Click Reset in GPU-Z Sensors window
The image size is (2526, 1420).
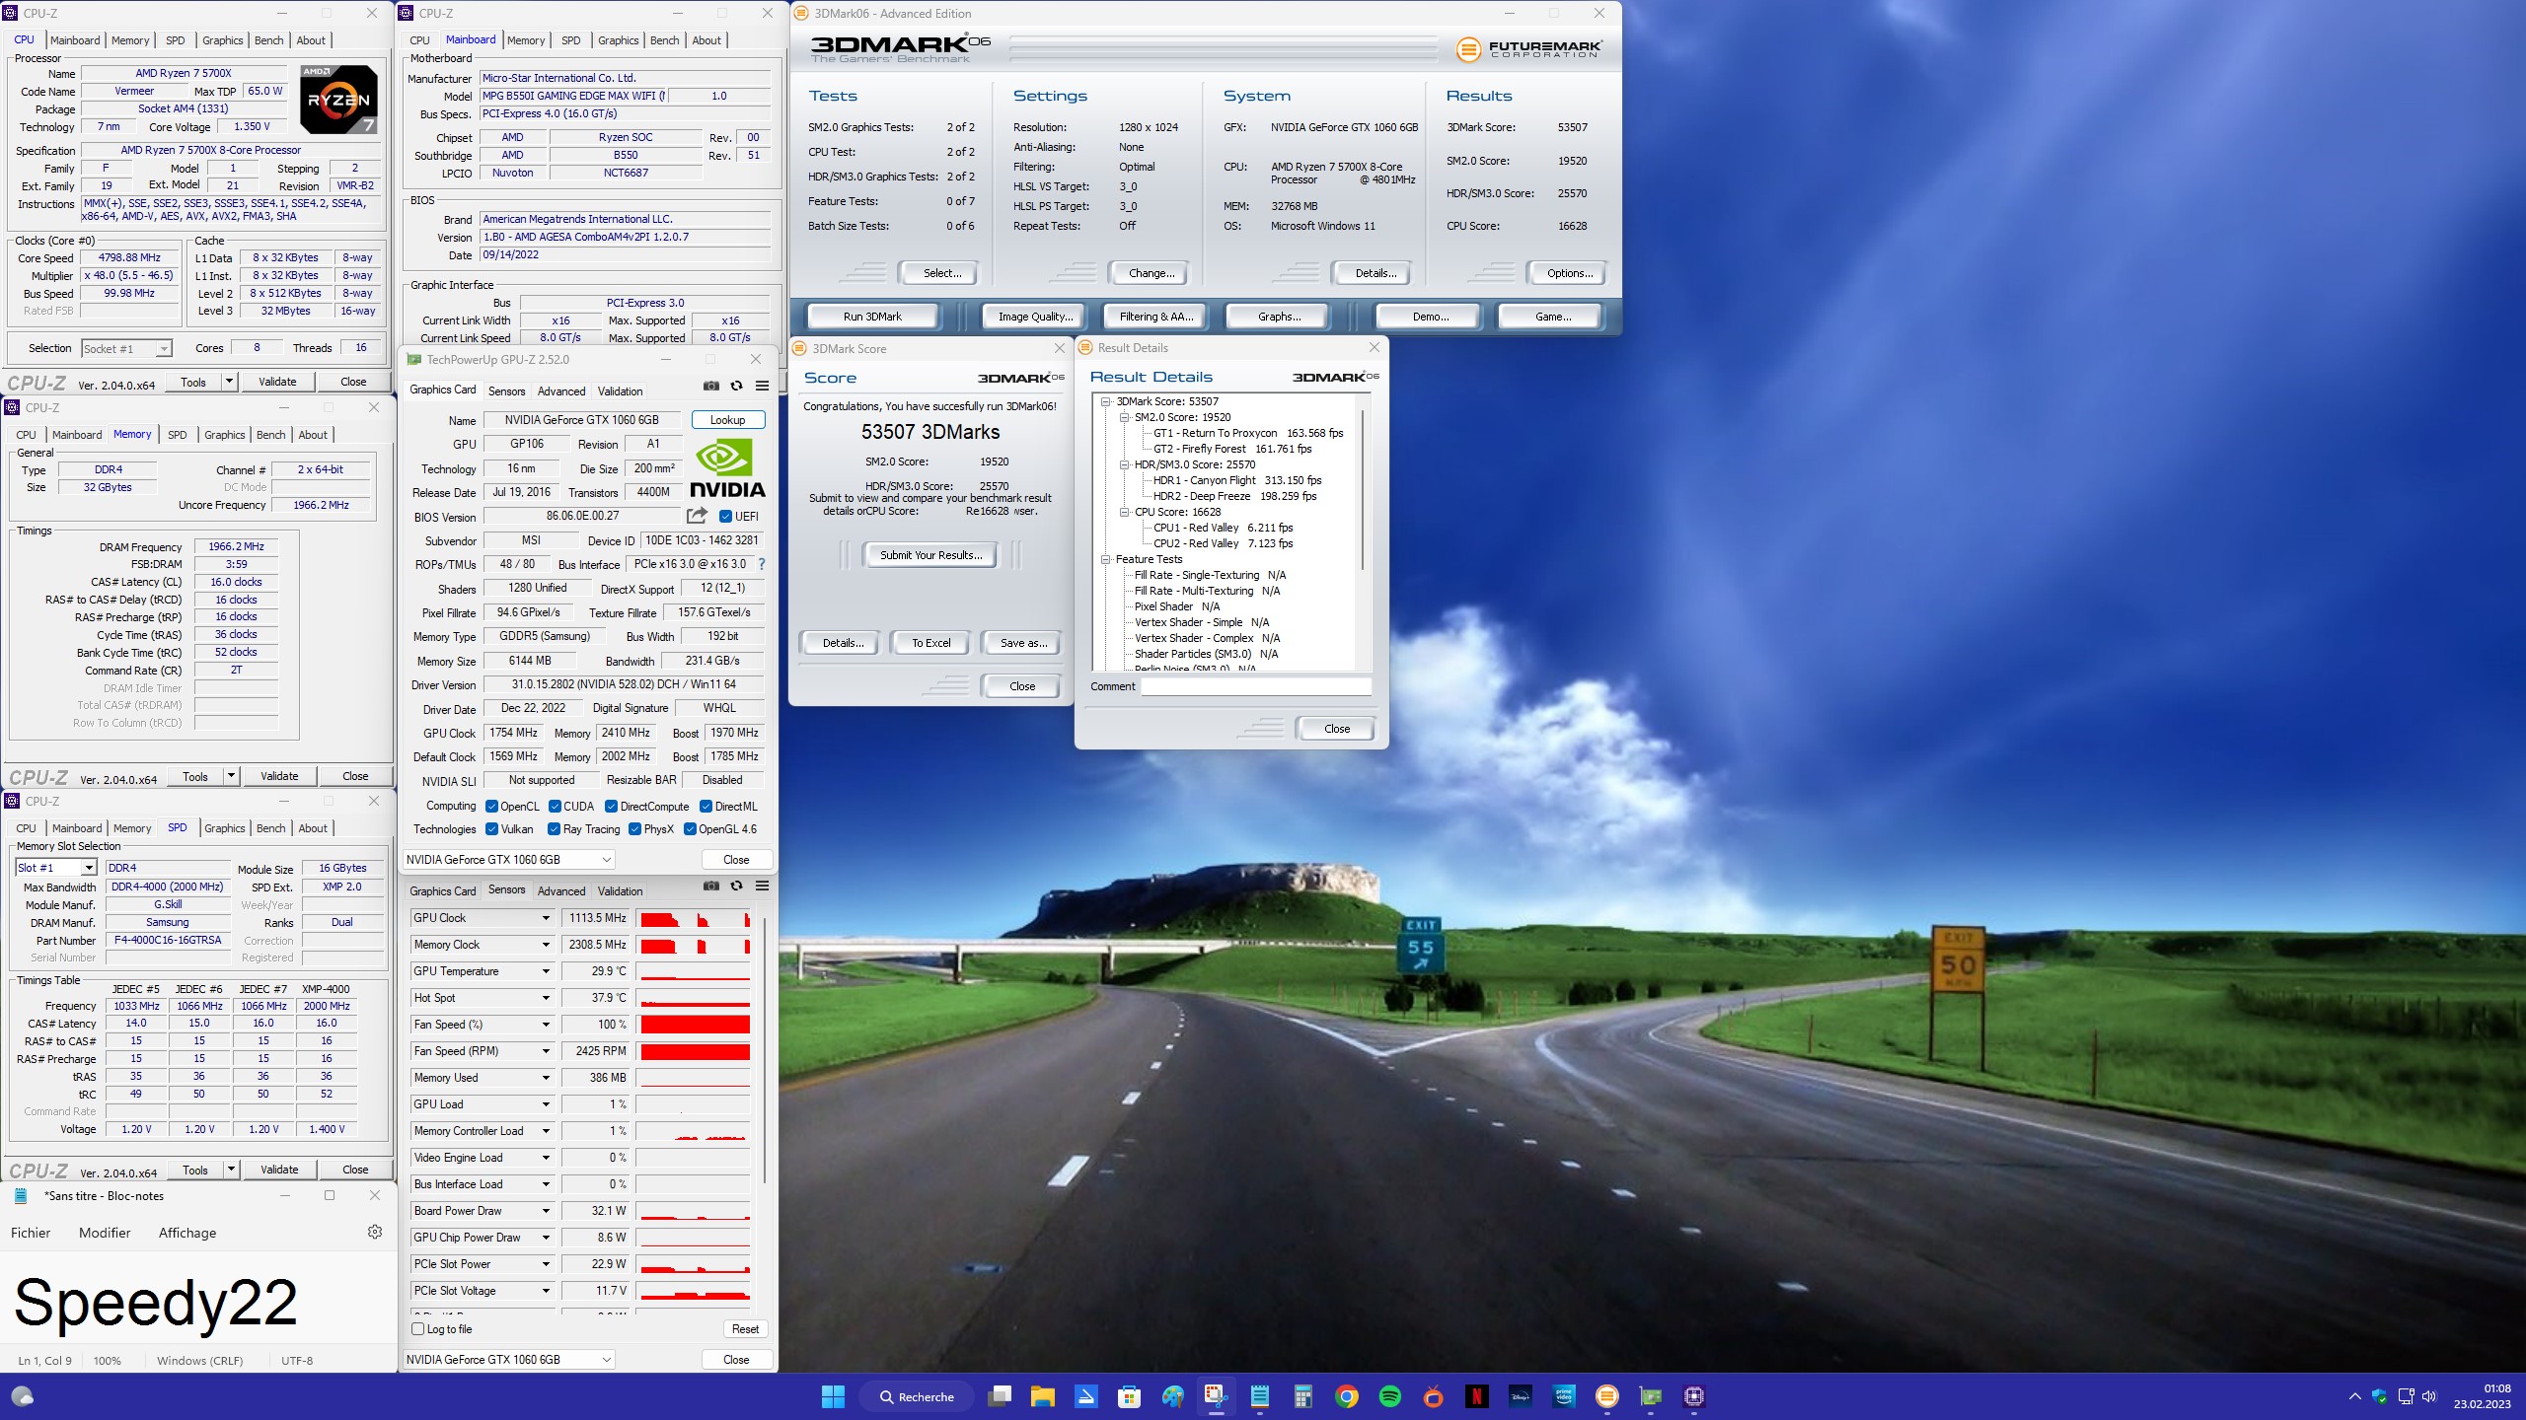coord(745,1329)
